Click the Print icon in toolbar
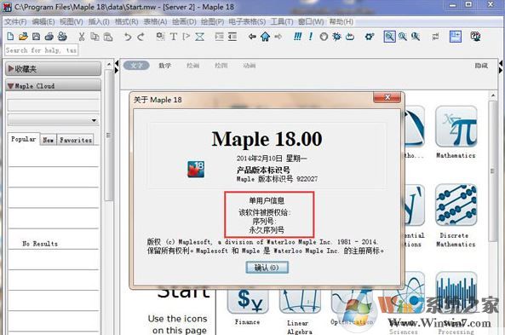This screenshot has width=505, height=335. pos(49,37)
